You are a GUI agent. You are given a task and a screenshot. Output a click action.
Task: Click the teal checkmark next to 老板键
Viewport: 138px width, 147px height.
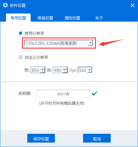[x=94, y=94]
